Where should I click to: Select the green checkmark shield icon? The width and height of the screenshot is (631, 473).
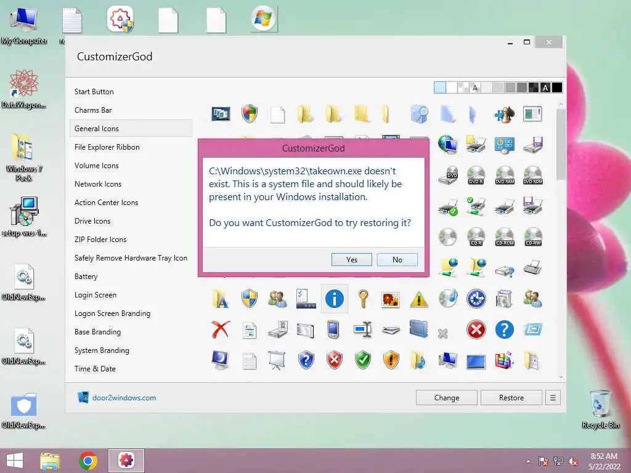(x=362, y=360)
